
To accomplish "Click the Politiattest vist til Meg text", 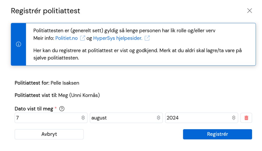I will (57, 95).
